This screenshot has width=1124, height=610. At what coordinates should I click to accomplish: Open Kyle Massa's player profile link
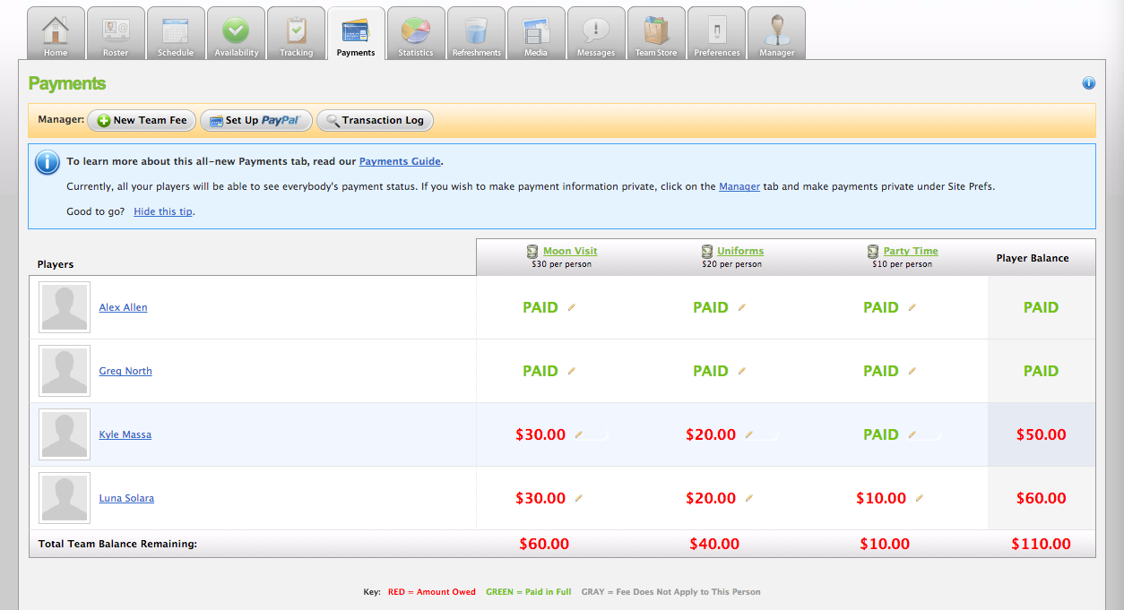(x=125, y=434)
